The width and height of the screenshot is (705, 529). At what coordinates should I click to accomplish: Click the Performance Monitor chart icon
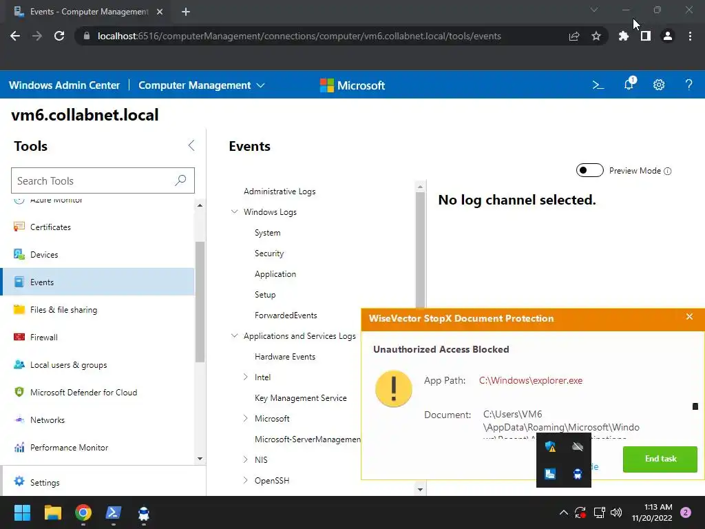tap(19, 447)
